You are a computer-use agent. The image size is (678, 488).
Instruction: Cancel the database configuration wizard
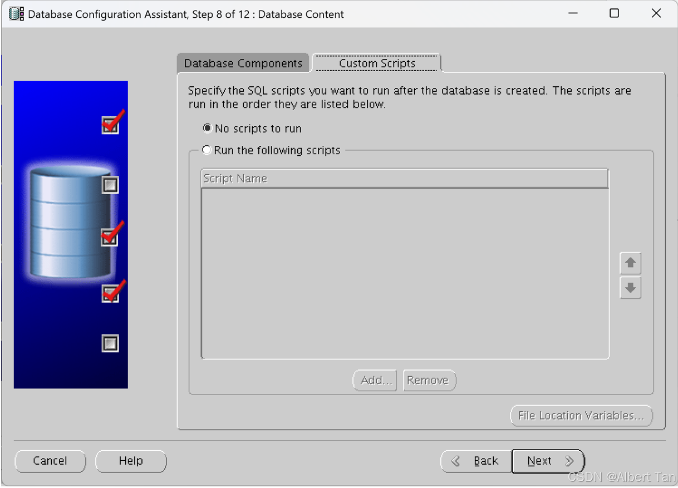[x=50, y=461]
